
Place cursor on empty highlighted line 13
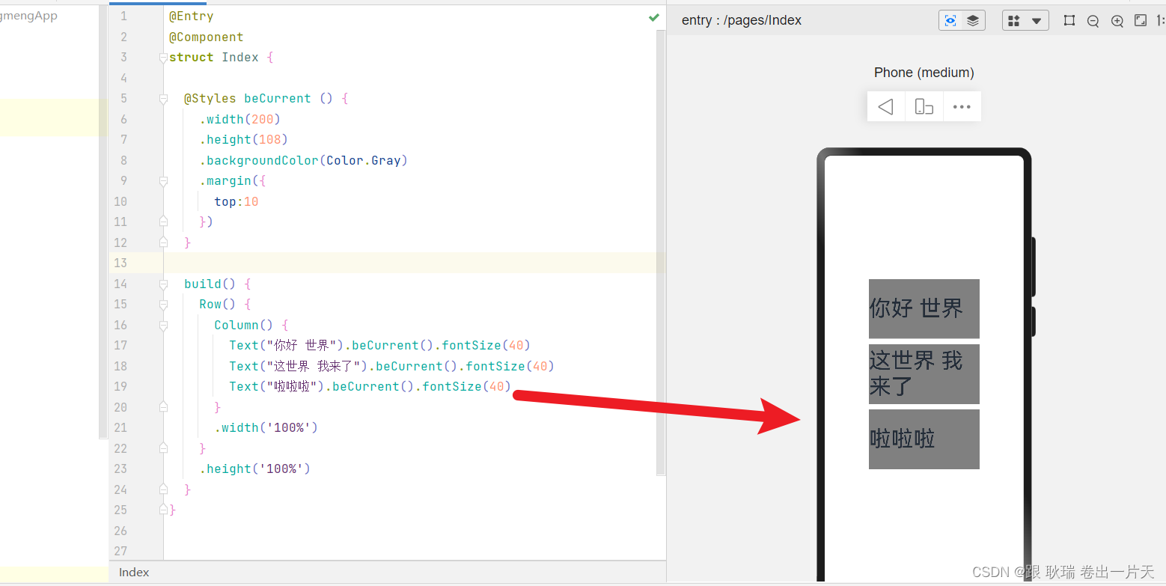click(x=413, y=263)
